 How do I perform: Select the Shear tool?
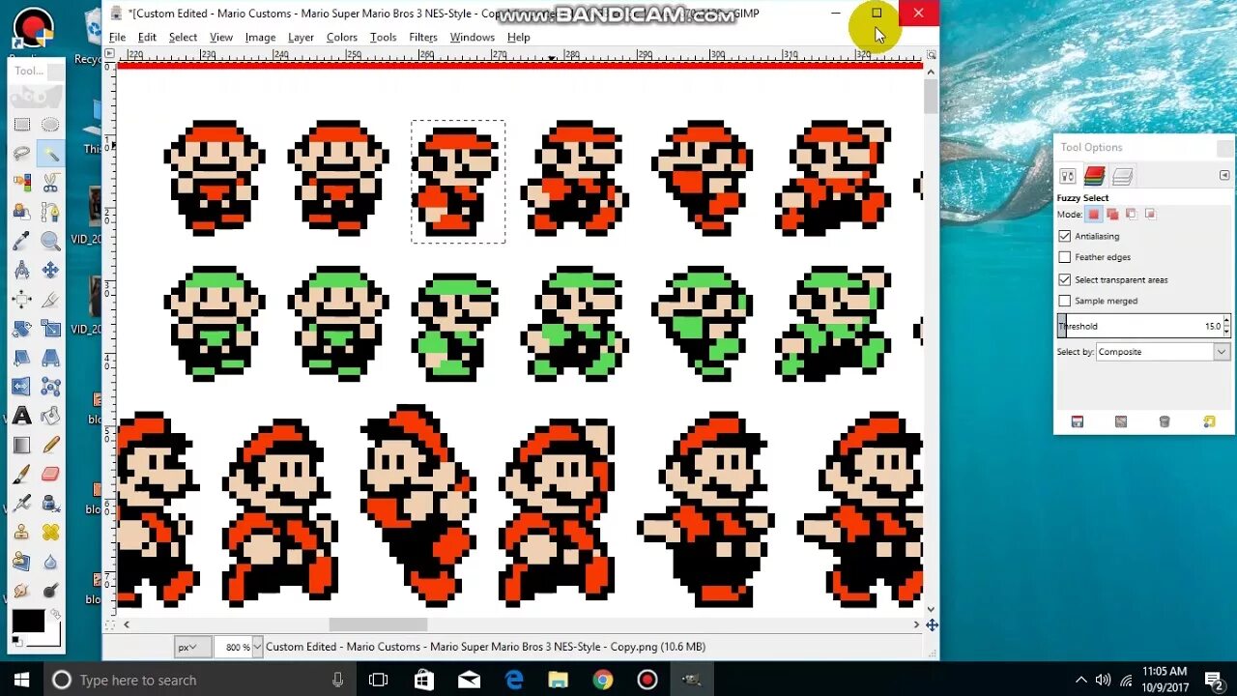[21, 358]
